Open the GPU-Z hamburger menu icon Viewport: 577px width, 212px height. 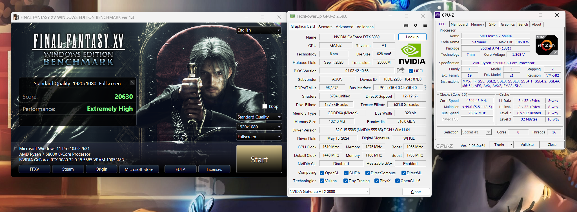coord(425,25)
